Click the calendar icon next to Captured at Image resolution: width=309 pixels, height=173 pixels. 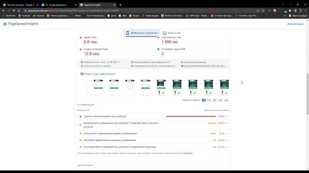82,62
